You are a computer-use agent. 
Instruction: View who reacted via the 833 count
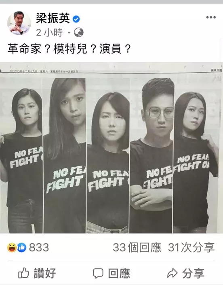point(39,248)
